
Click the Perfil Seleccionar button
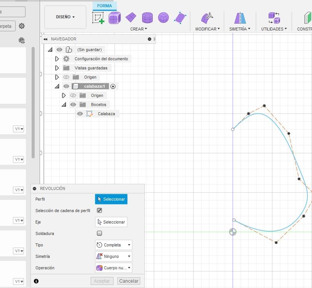coord(111,199)
